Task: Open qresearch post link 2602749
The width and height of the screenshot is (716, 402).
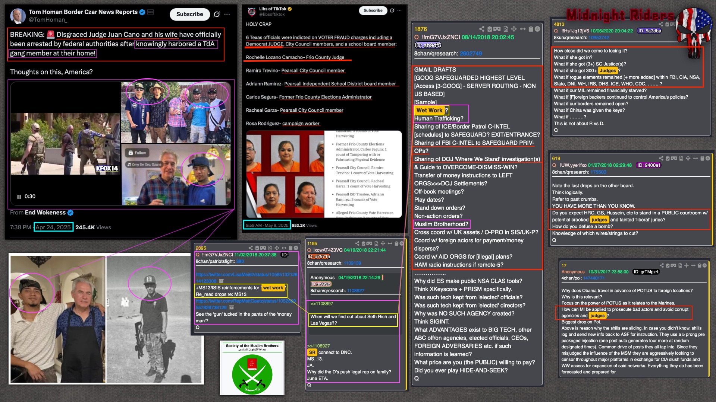Action: (x=471, y=54)
